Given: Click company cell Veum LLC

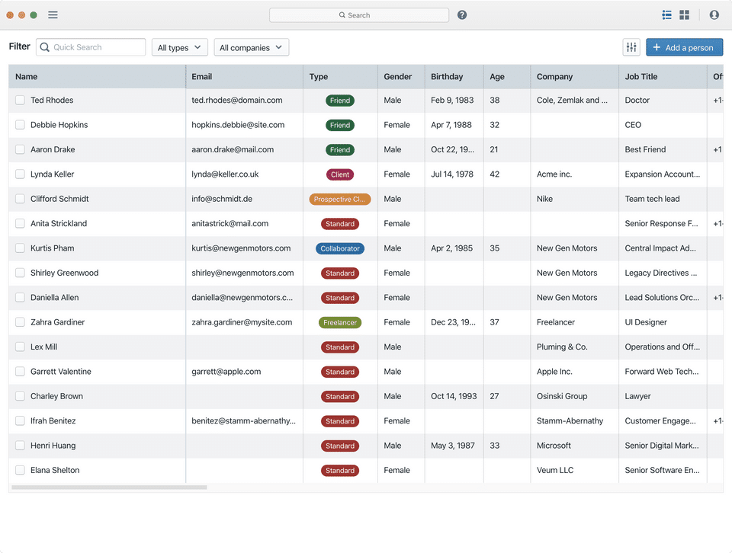Looking at the screenshot, I should tap(555, 471).
